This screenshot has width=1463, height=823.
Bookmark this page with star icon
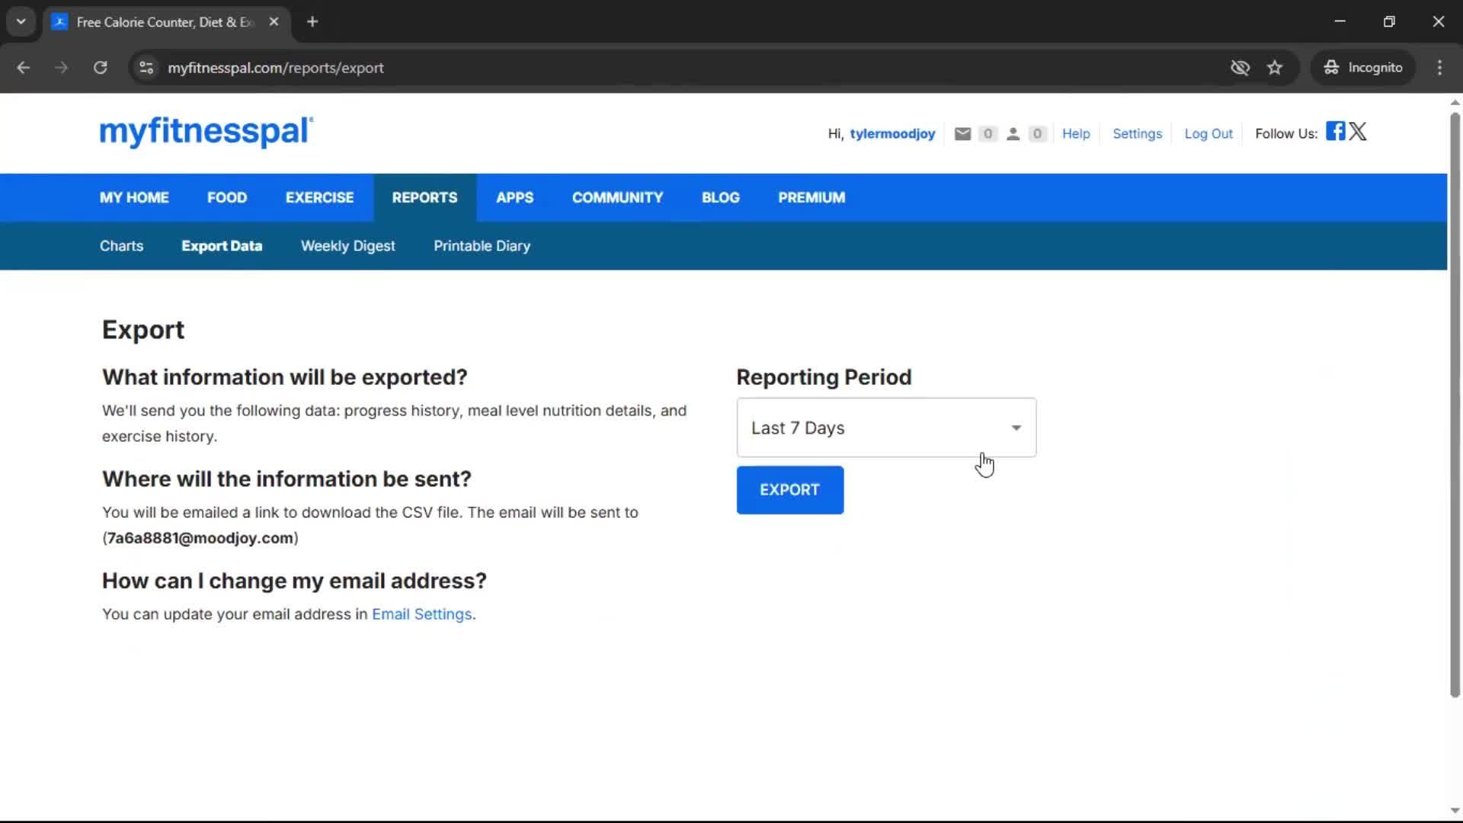click(1275, 68)
